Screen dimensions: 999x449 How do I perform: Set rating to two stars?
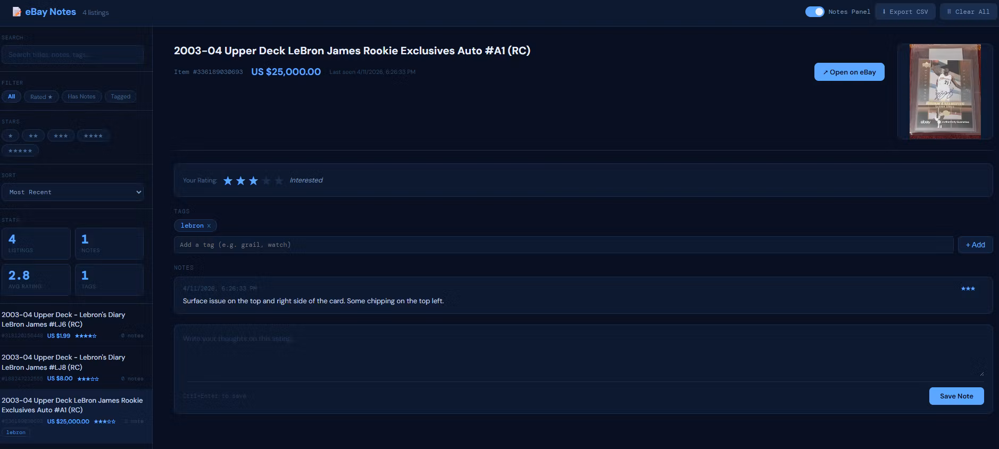tap(240, 181)
